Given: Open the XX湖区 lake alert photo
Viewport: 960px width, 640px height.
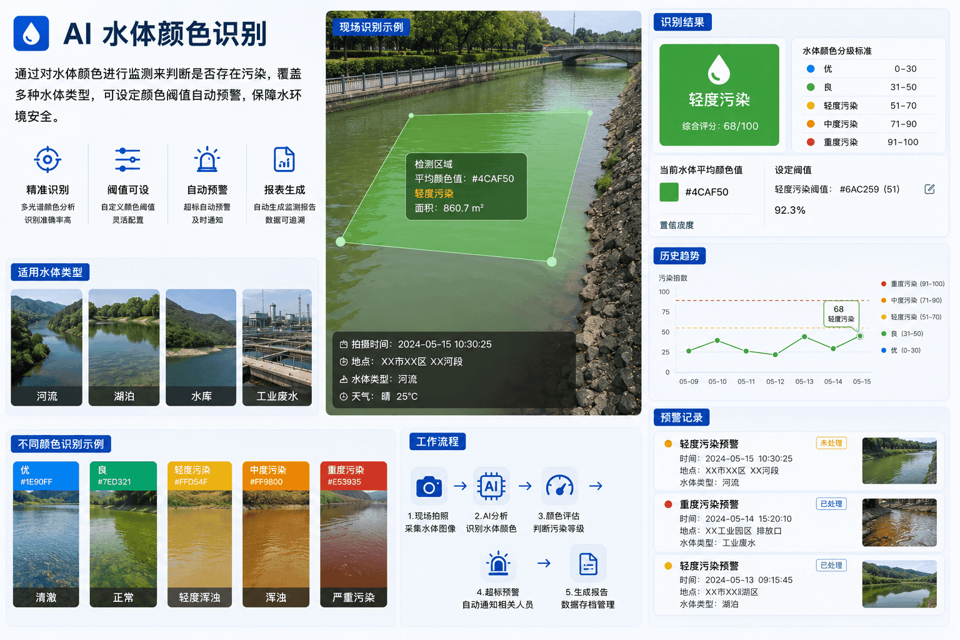Looking at the screenshot, I should point(899,584).
